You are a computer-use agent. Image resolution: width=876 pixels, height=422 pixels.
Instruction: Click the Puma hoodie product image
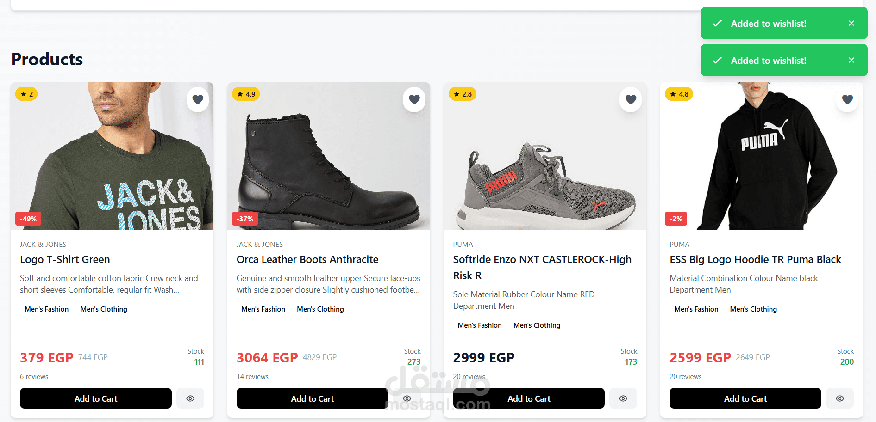762,157
